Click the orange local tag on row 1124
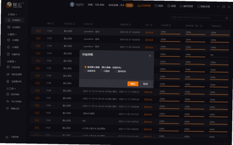The height and width of the screenshot is (145, 233). (x=37, y=120)
